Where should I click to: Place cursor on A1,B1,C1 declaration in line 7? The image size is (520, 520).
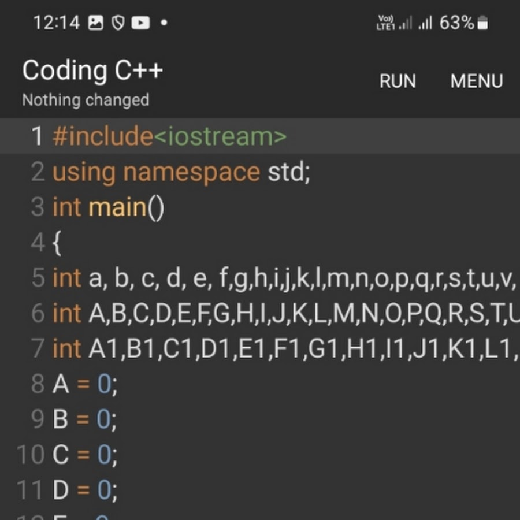pyautogui.click(x=303, y=349)
